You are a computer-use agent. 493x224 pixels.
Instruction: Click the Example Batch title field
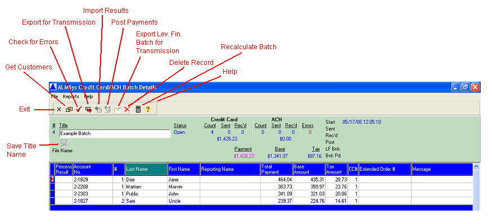point(115,133)
